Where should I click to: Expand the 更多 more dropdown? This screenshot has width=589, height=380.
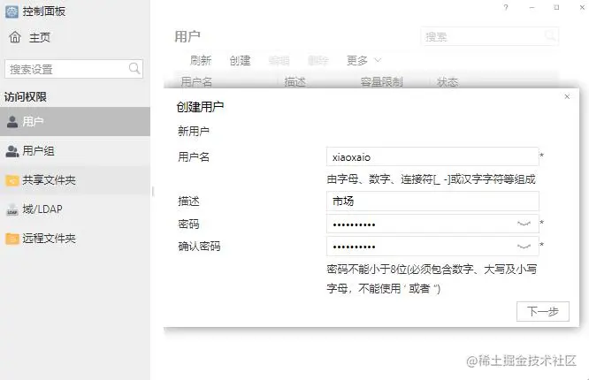coord(363,60)
